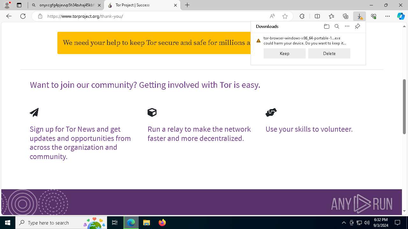The image size is (408, 229).
Task: Switch to the onyx search tab
Action: coord(66,5)
